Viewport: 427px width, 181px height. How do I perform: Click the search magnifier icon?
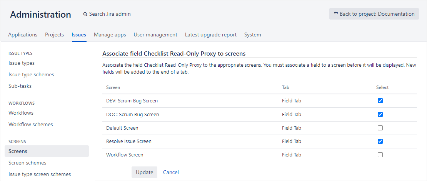click(85, 14)
